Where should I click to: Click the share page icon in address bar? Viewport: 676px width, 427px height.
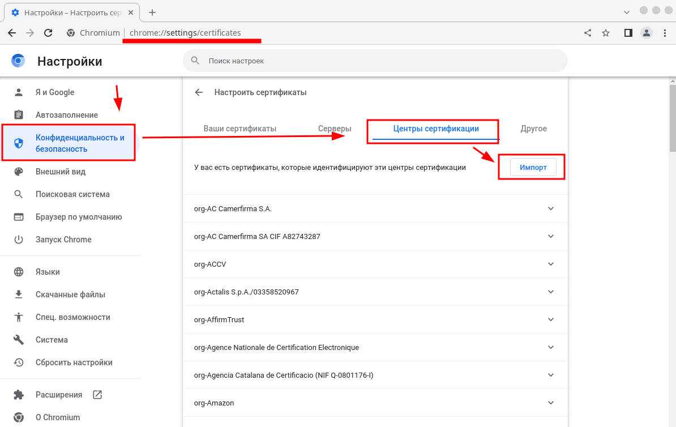588,33
